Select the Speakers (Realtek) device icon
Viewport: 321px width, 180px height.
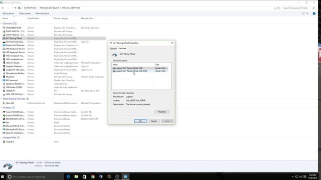pyautogui.click(x=4, y=83)
